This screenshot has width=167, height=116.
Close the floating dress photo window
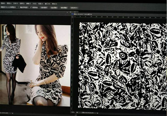[x=75, y=12]
